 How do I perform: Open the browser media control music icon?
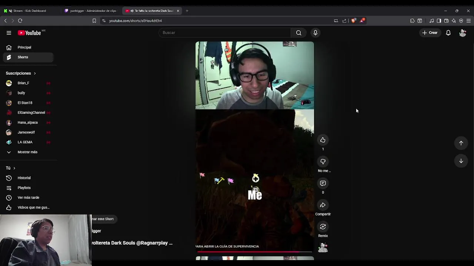[x=431, y=21]
